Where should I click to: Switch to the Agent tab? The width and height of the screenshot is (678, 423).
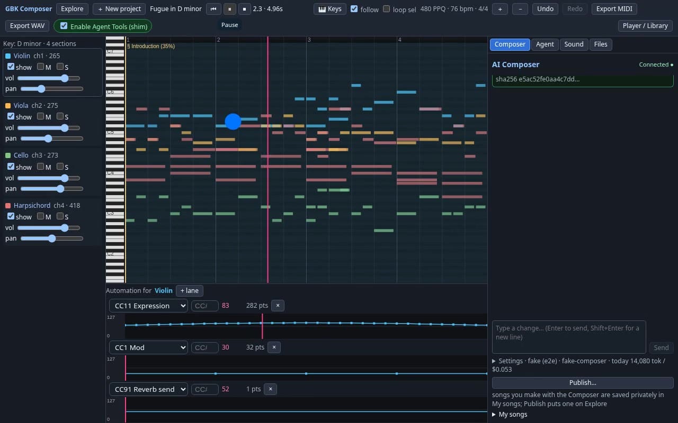pos(545,44)
